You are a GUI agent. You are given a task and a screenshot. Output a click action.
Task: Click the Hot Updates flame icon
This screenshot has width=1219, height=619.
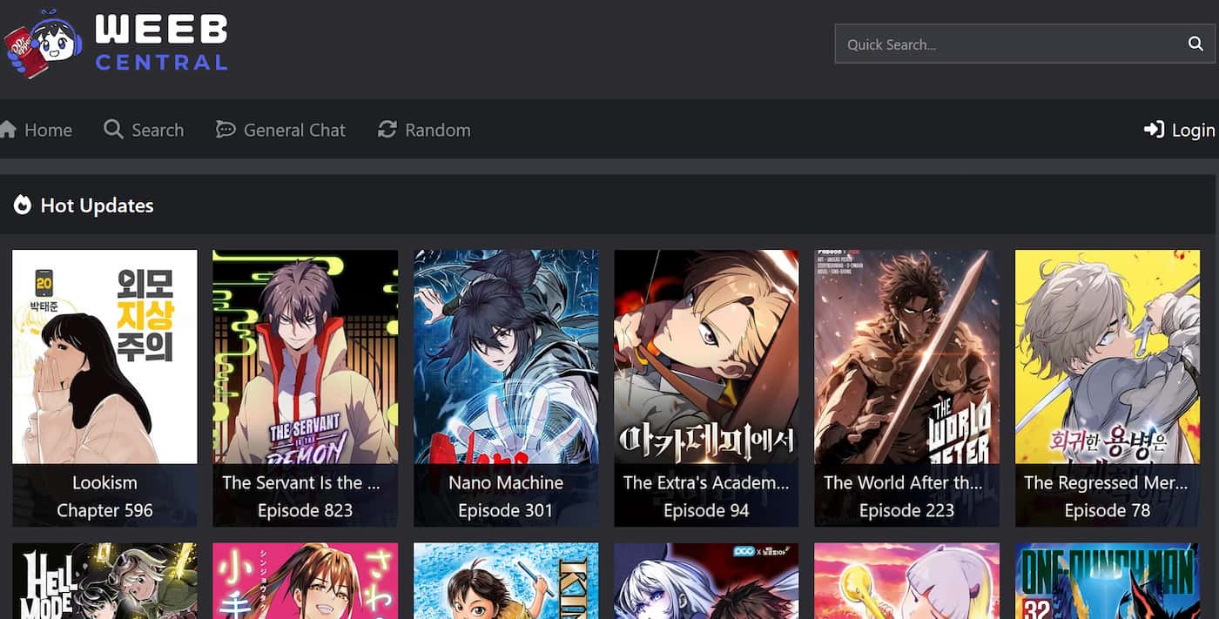point(23,205)
